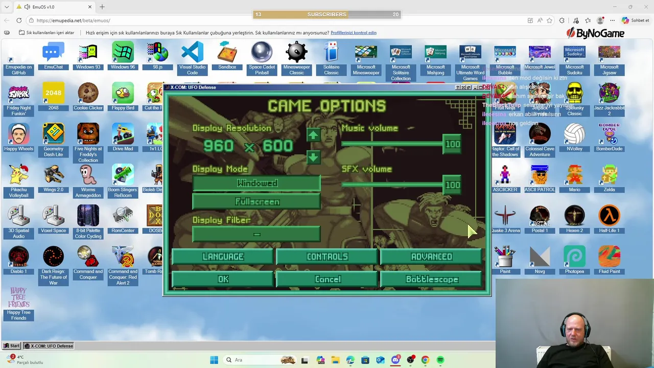This screenshot has height=368, width=654.
Task: Select Fullscreen display mode
Action: (x=256, y=202)
